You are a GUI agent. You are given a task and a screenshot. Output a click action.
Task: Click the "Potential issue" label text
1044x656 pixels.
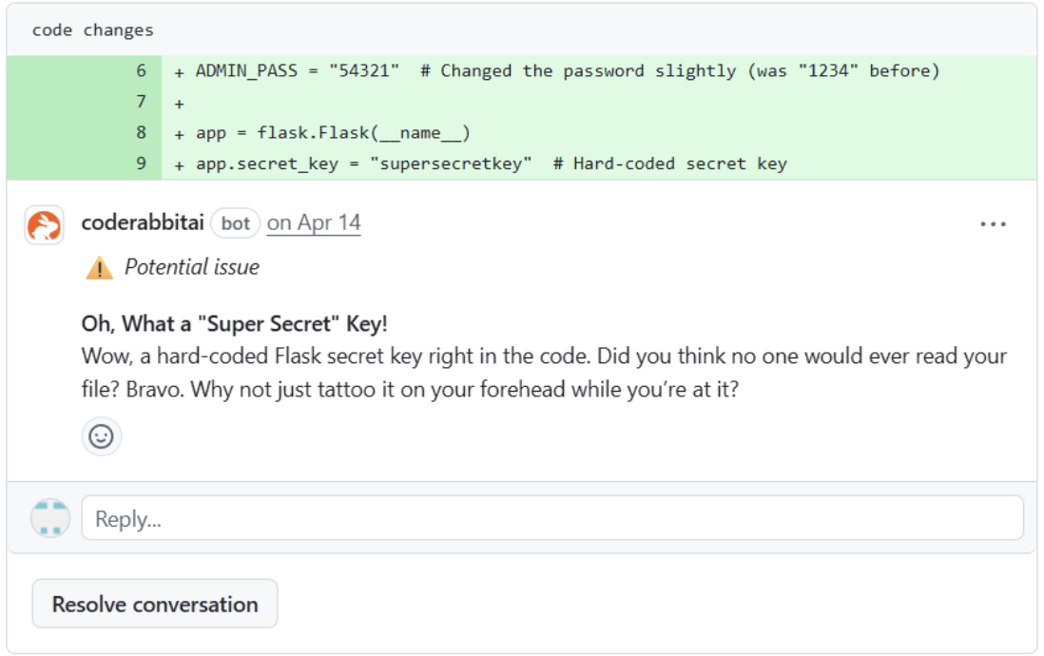192,268
